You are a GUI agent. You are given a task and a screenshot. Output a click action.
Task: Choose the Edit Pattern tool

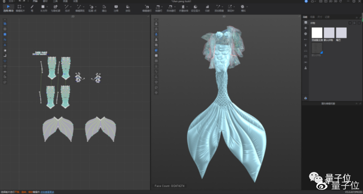click(x=20, y=7)
